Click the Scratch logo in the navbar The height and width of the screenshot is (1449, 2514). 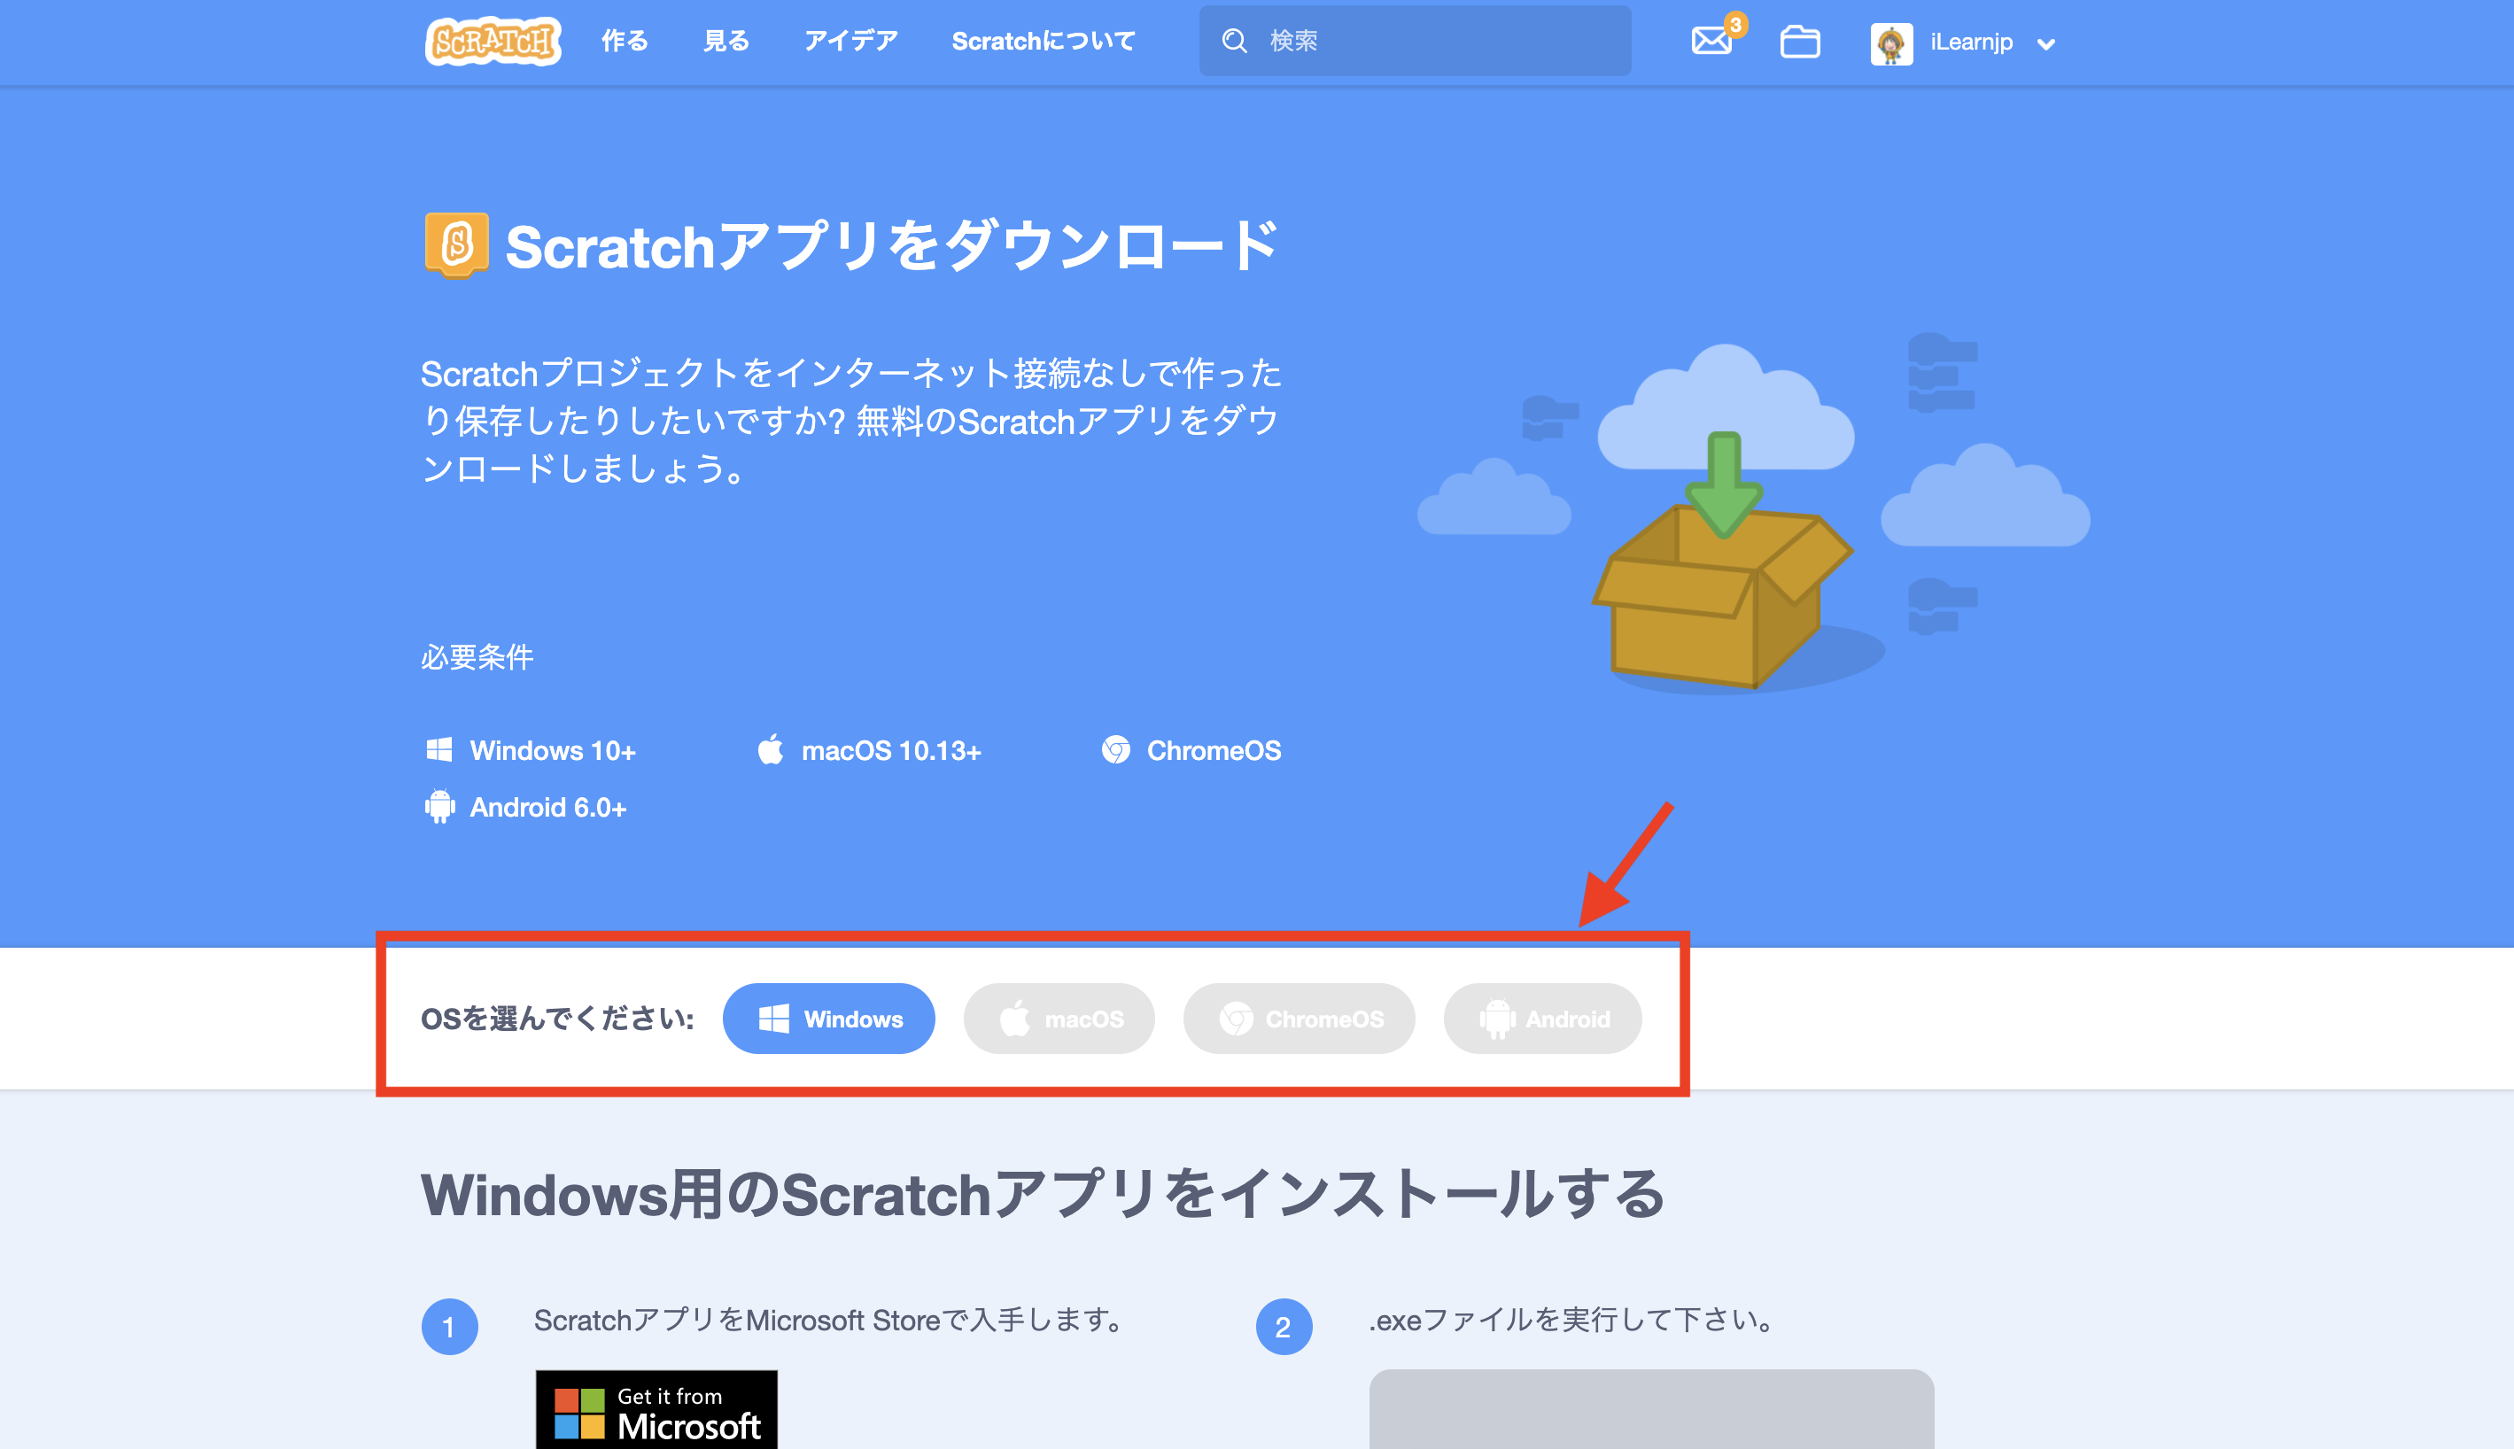tap(493, 41)
